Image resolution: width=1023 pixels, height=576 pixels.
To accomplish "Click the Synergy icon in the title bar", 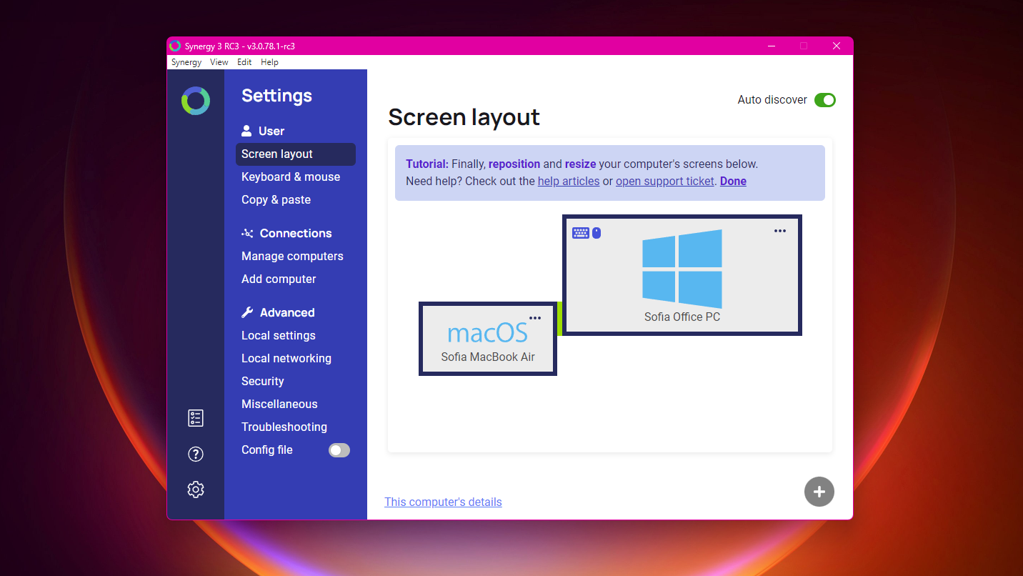I will point(175,46).
